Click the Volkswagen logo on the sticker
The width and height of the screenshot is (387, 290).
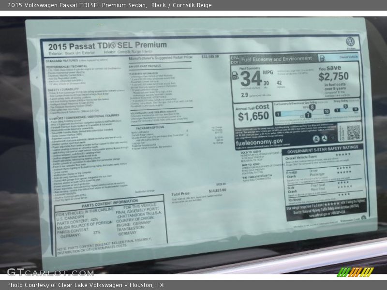pyautogui.click(x=350, y=42)
